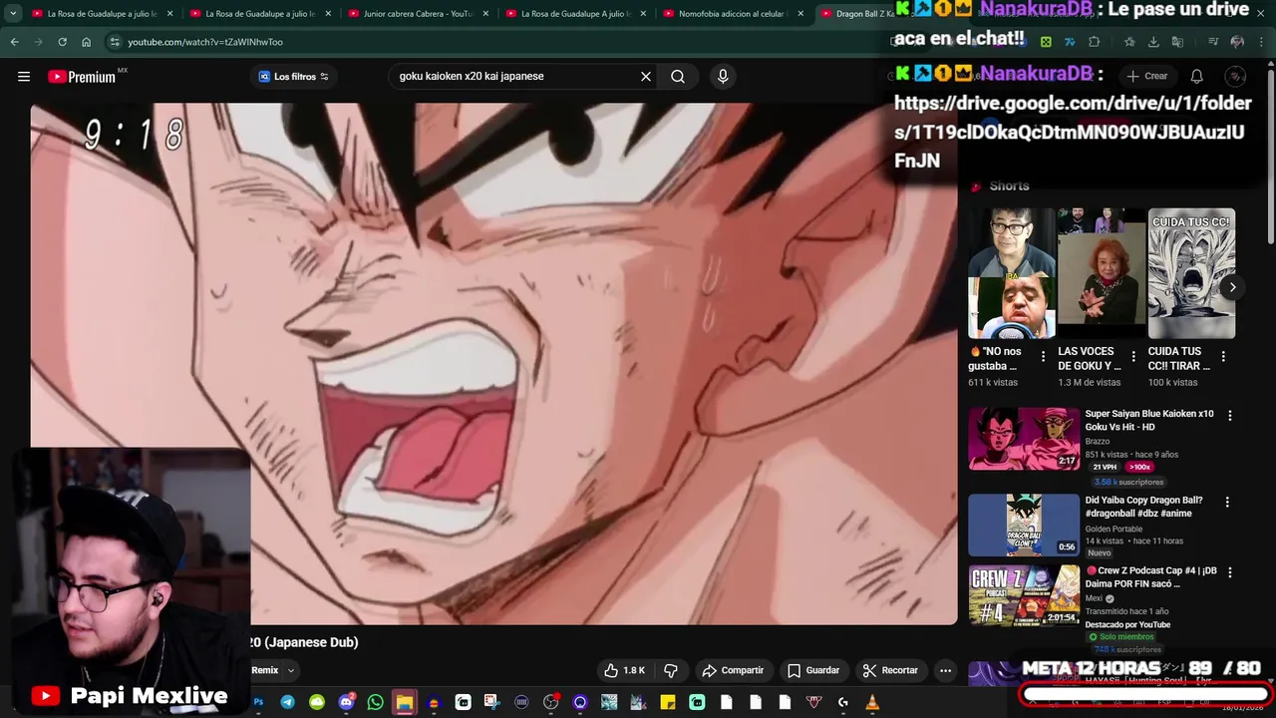Open File Explorer from the taskbar
This screenshot has width=1276, height=718.
404,702
